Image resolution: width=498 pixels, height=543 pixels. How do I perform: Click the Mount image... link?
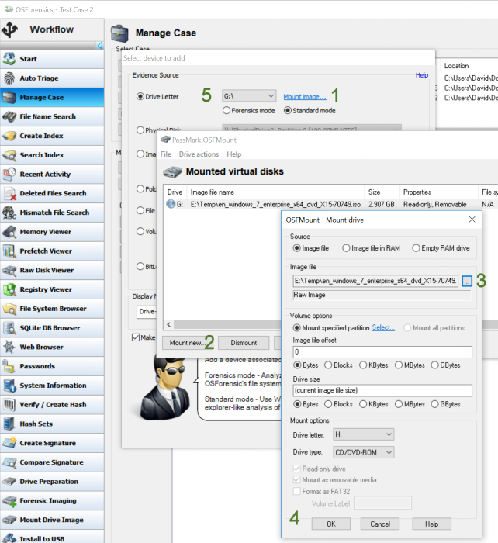[x=305, y=97]
